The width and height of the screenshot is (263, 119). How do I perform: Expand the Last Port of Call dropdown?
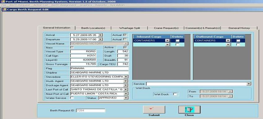click(x=126, y=89)
